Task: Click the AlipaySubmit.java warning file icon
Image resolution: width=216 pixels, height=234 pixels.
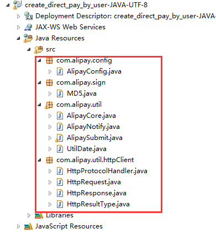Action: click(59, 138)
